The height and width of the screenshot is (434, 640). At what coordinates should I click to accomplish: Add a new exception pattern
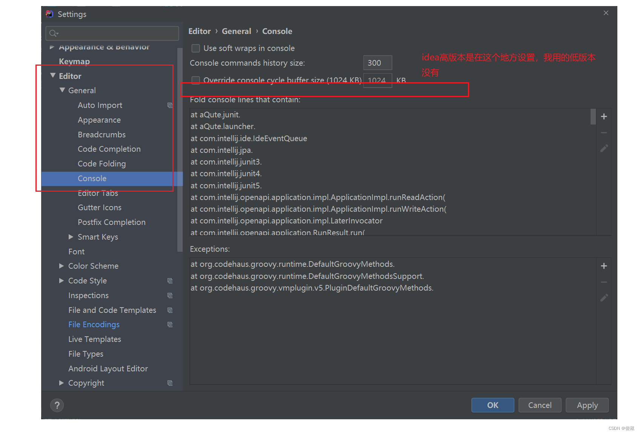(604, 266)
